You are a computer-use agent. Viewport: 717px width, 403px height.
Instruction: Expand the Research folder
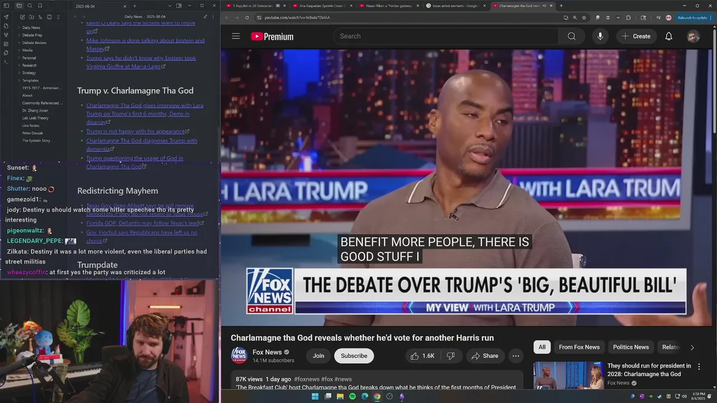(29, 65)
